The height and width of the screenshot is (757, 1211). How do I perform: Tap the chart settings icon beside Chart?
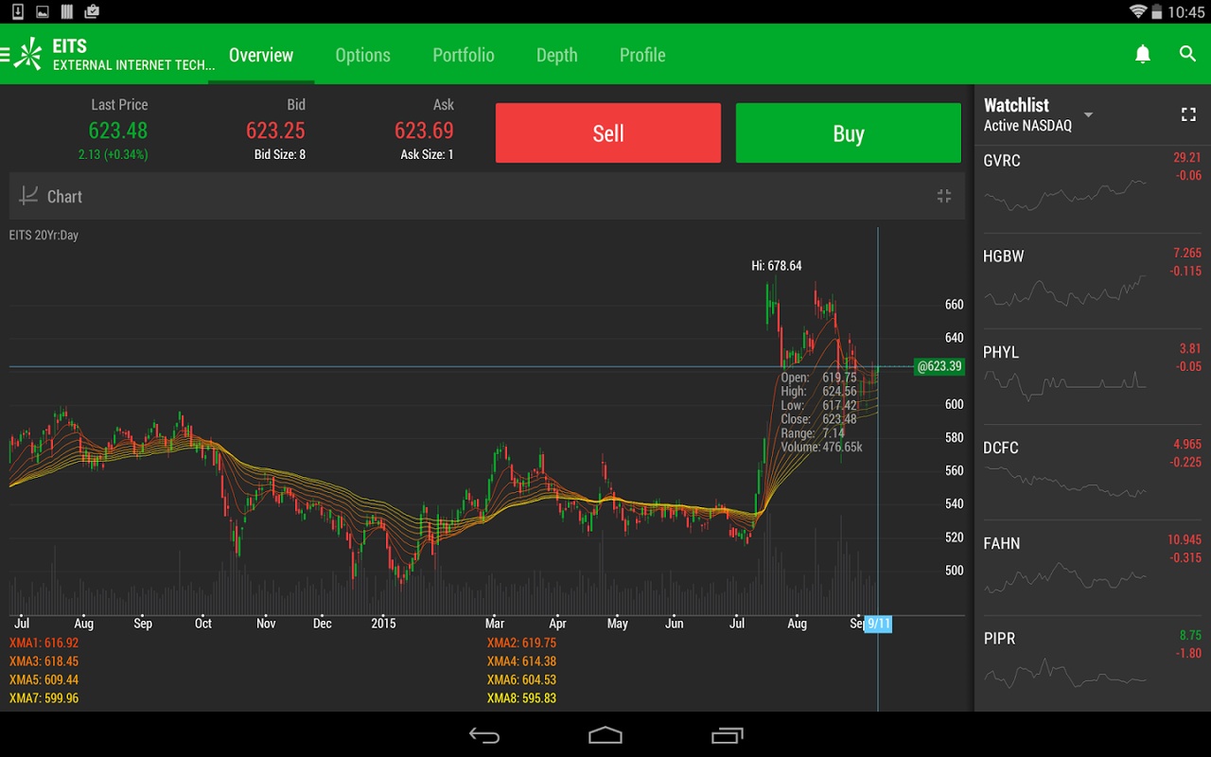pyautogui.click(x=29, y=196)
